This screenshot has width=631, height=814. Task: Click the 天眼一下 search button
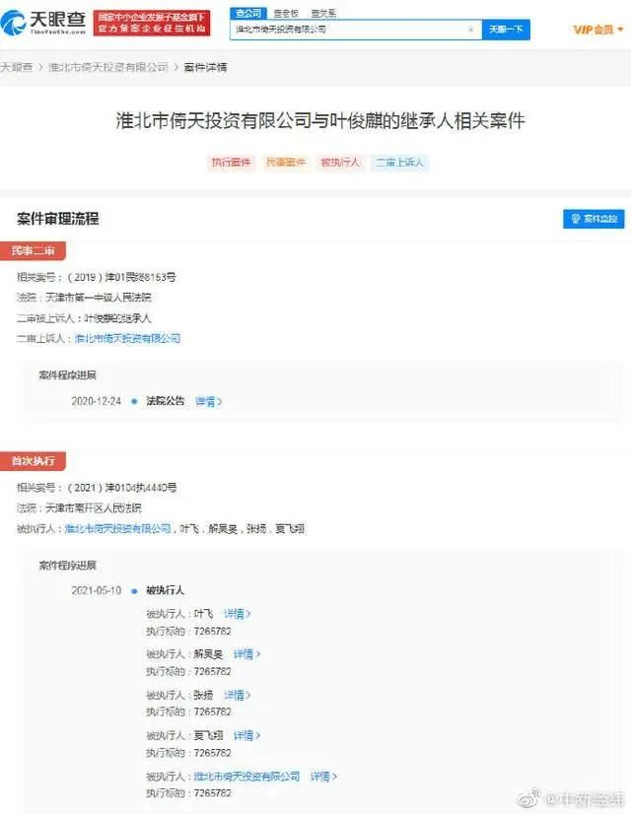(506, 30)
